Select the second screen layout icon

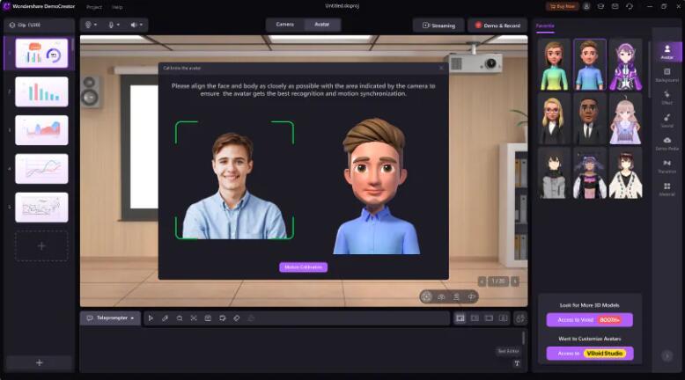(475, 318)
